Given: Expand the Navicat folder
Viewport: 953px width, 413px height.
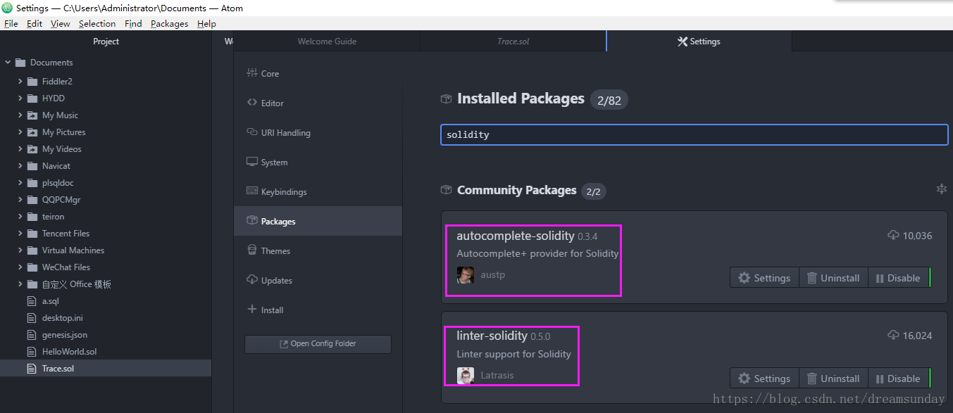Looking at the screenshot, I should pyautogui.click(x=20, y=166).
